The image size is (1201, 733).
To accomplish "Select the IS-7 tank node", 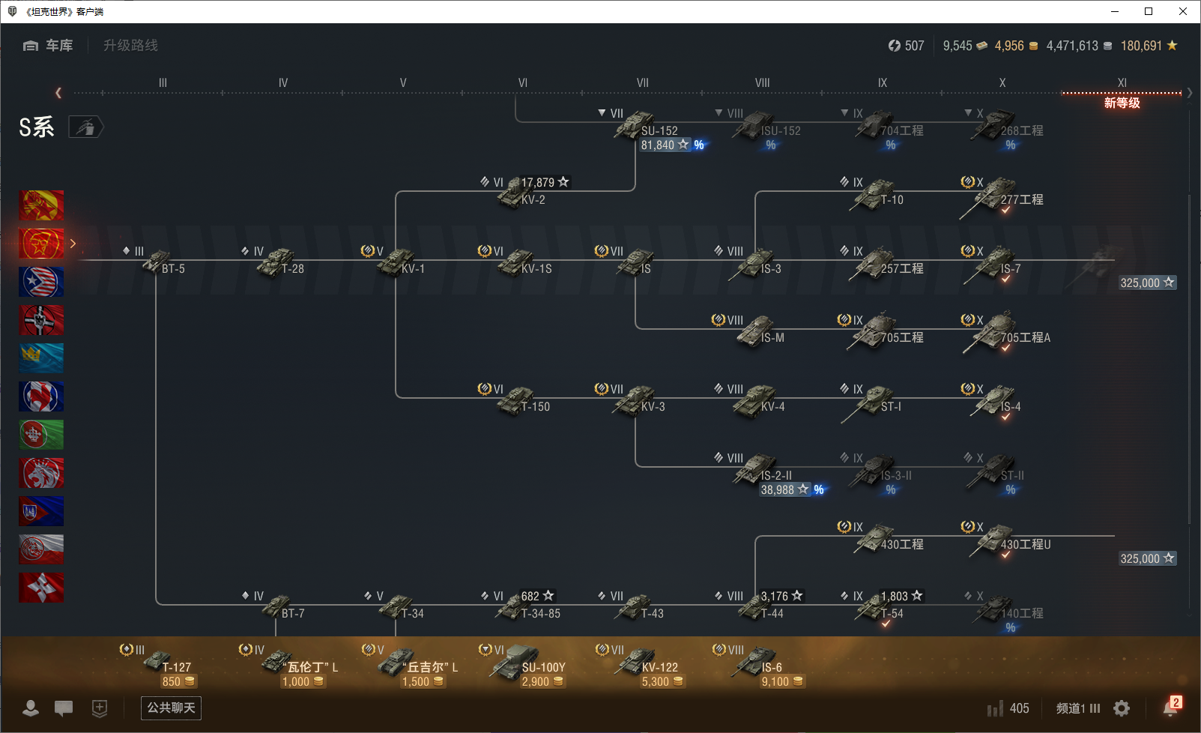I will [x=993, y=267].
